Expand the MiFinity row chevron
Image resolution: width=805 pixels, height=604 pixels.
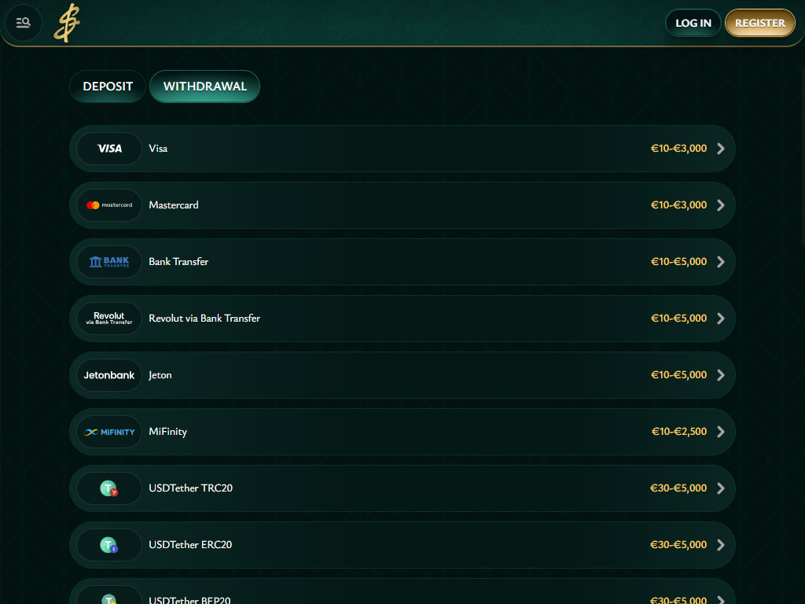721,432
